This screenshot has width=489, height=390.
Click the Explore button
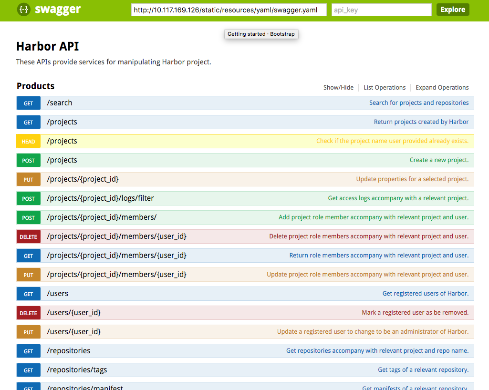[x=452, y=9]
